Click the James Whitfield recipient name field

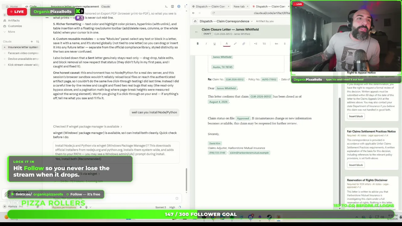(x=222, y=57)
